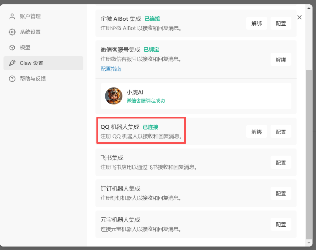Click the brush icon next to Claw 设置
Viewport: 316px width, 250px height.
pos(12,63)
